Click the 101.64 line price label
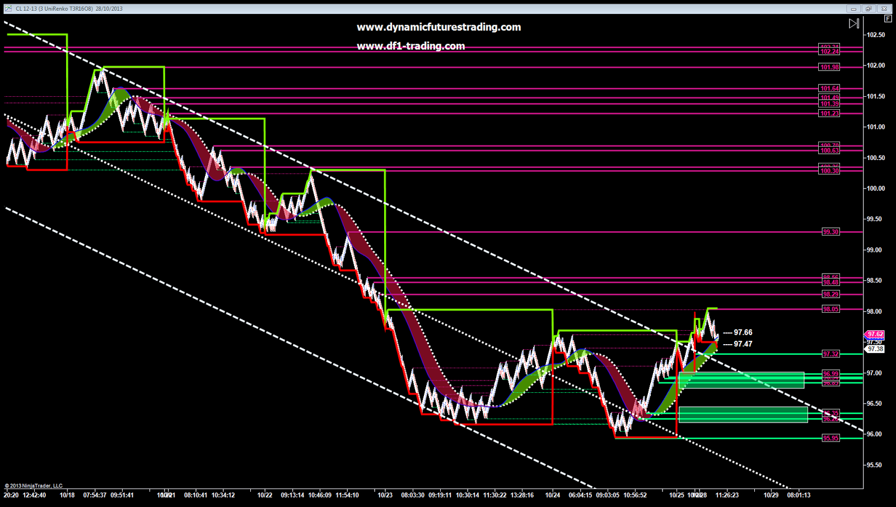This screenshot has height=507, width=896. (829, 88)
